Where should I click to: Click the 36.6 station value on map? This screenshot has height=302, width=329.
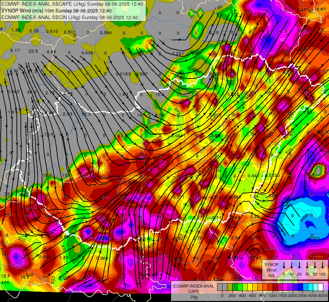coord(32,92)
